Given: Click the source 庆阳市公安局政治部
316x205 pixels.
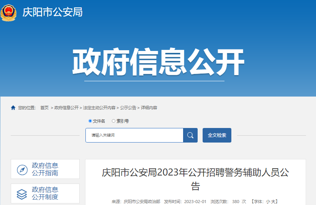Looking at the screenshot, I should [x=142, y=202].
